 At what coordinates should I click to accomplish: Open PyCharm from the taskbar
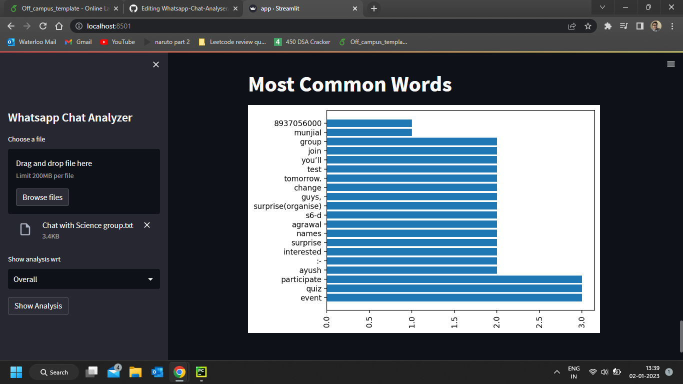pyautogui.click(x=201, y=372)
